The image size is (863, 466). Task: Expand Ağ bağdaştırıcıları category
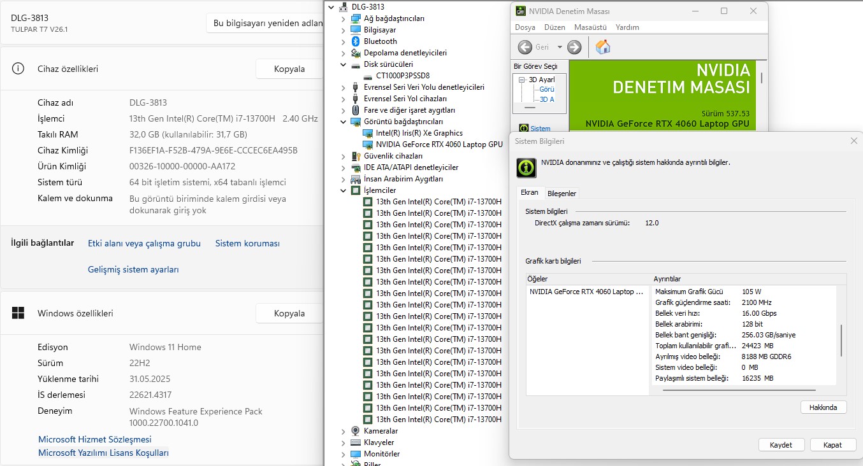(x=343, y=18)
